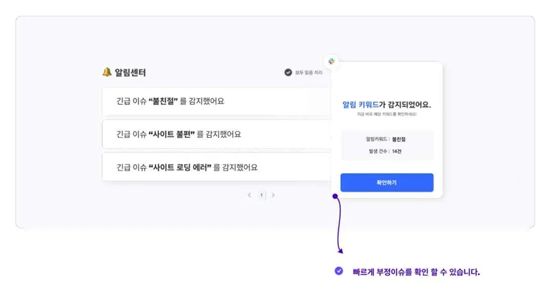Click the 발생 건수: 14건 count line

tap(386, 151)
